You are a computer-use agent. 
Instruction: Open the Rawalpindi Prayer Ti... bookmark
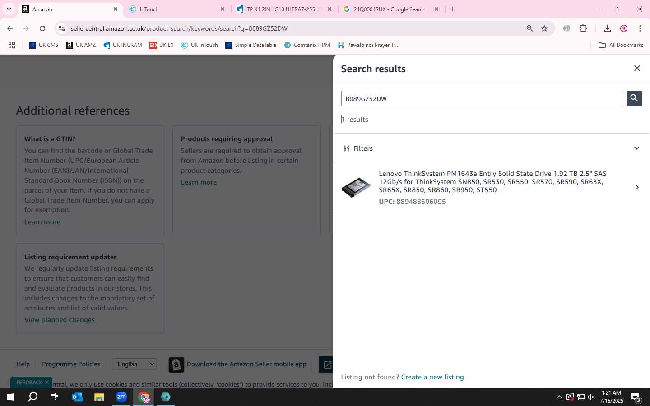pos(368,45)
